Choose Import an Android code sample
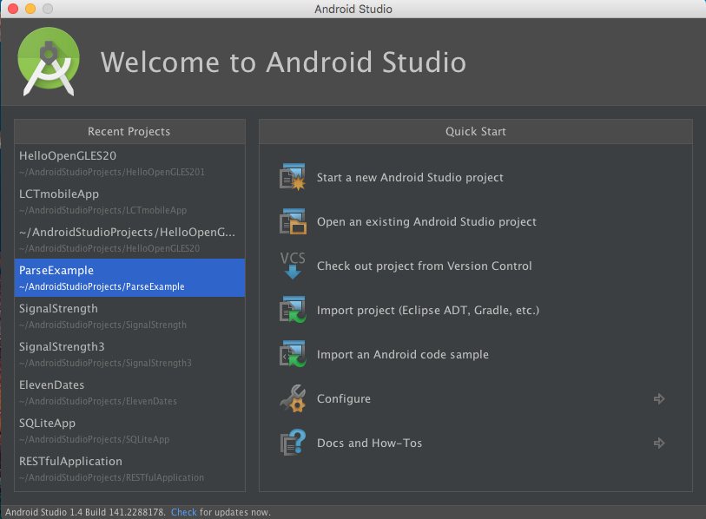This screenshot has width=706, height=519. click(x=403, y=355)
